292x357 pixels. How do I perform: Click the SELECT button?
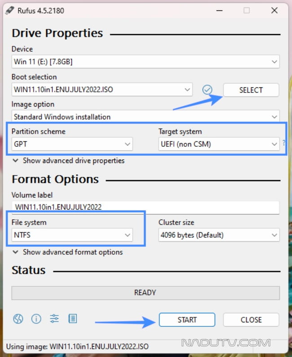(251, 90)
